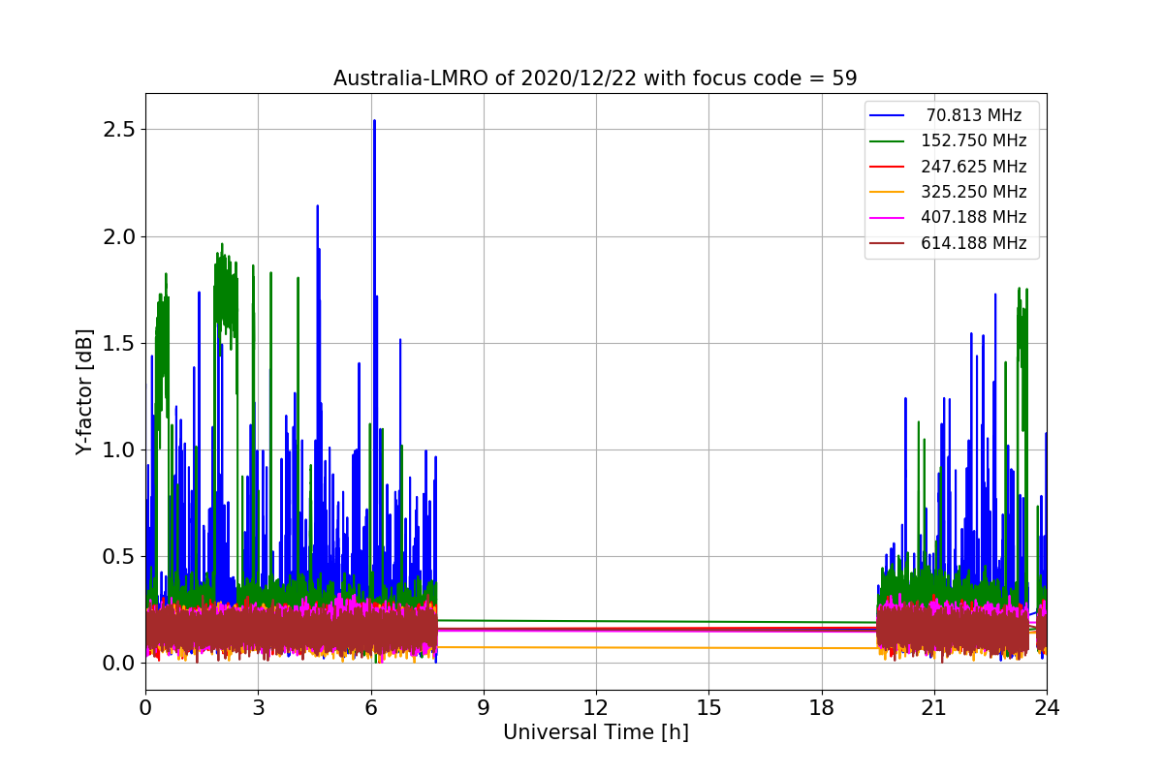Image resolution: width=1163 pixels, height=775 pixels.
Task: Click the 2.5 tick label on y-axis
Action: point(120,130)
